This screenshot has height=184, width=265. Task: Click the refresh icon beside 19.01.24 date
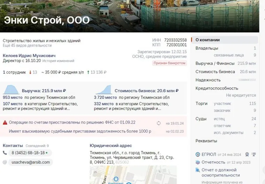pos(159,123)
